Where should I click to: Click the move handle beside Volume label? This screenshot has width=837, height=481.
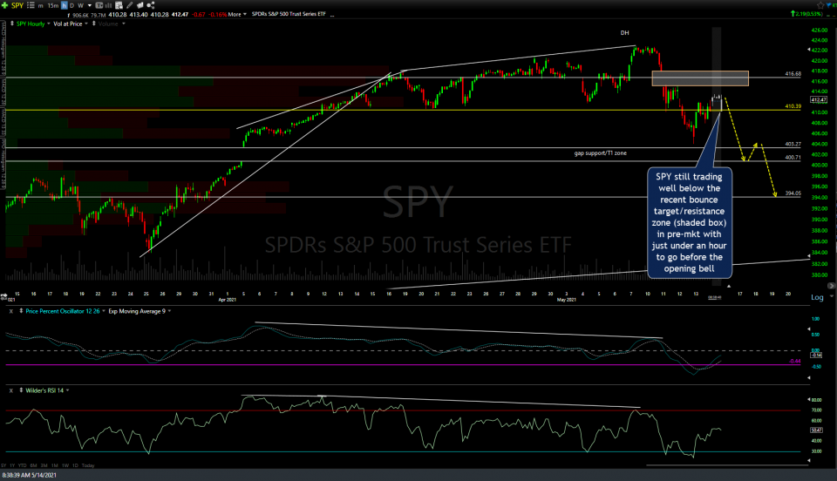[94, 24]
